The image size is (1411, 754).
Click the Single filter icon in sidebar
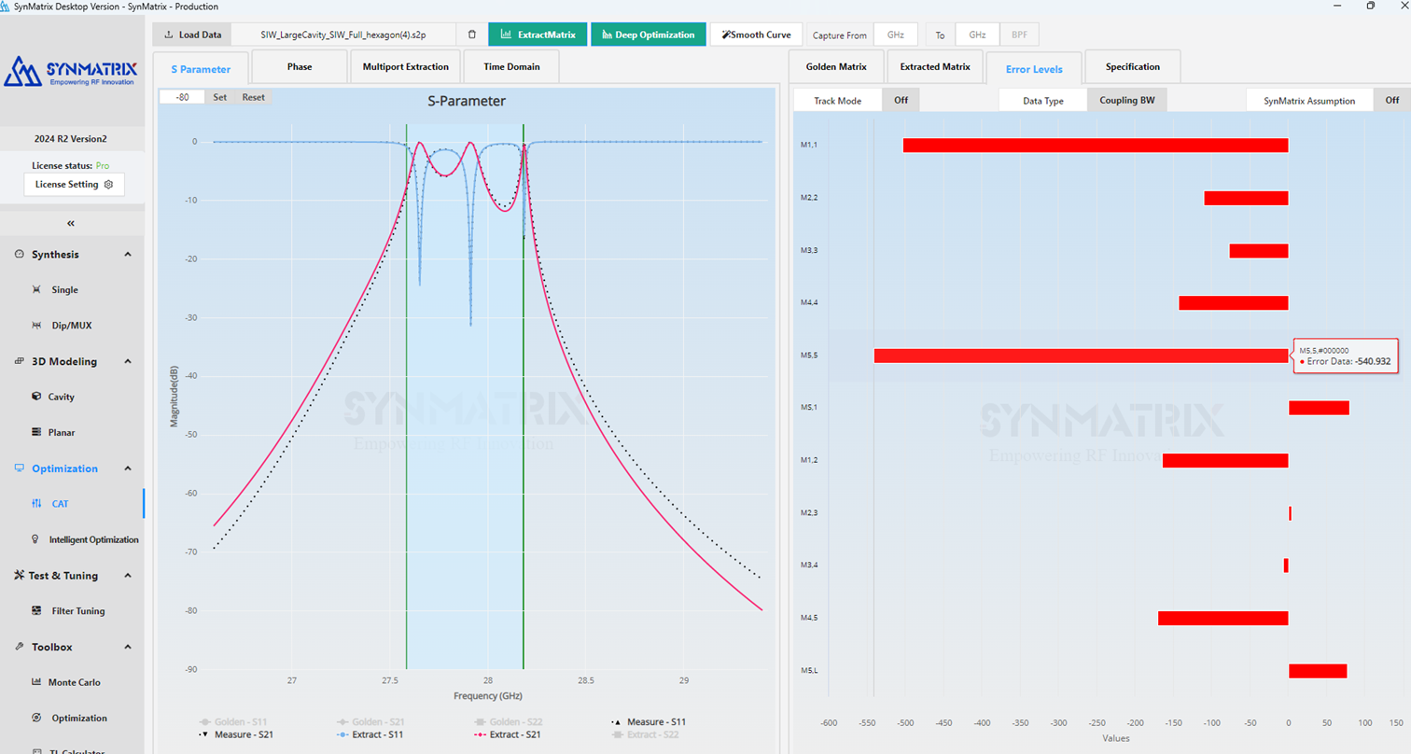coord(36,290)
